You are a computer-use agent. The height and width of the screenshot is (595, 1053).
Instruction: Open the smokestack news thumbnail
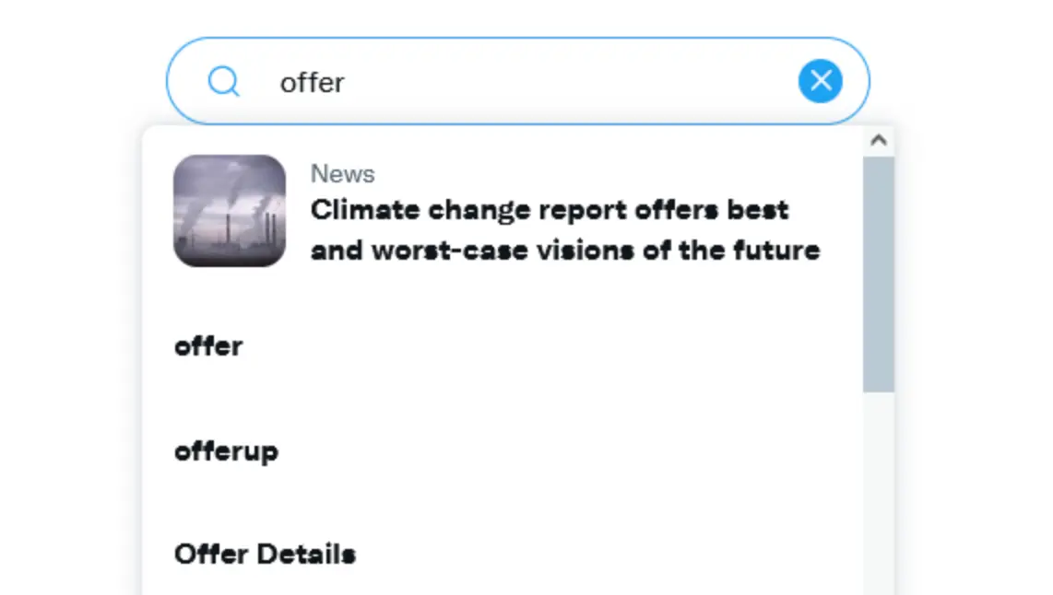point(230,211)
